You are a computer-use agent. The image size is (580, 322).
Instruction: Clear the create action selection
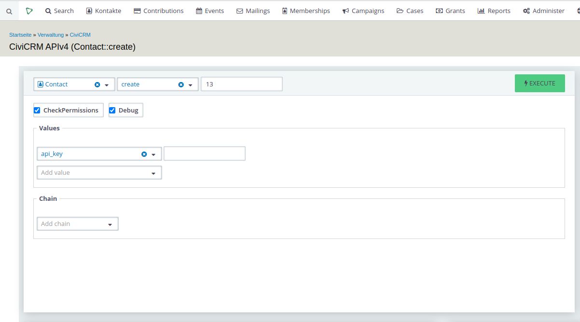[x=181, y=84]
